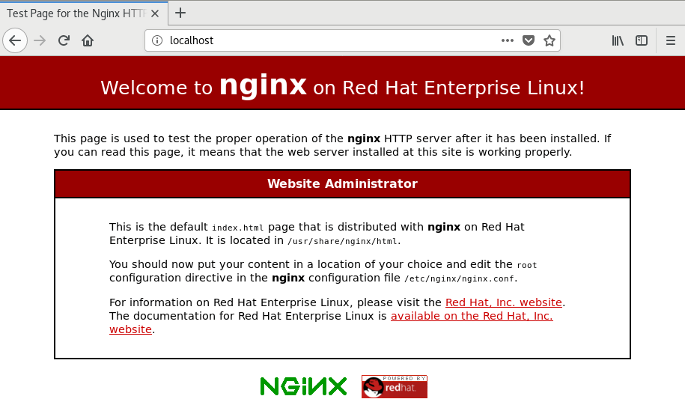The image size is (685, 402).
Task: Open a new tab with plus button
Action: tap(180, 13)
